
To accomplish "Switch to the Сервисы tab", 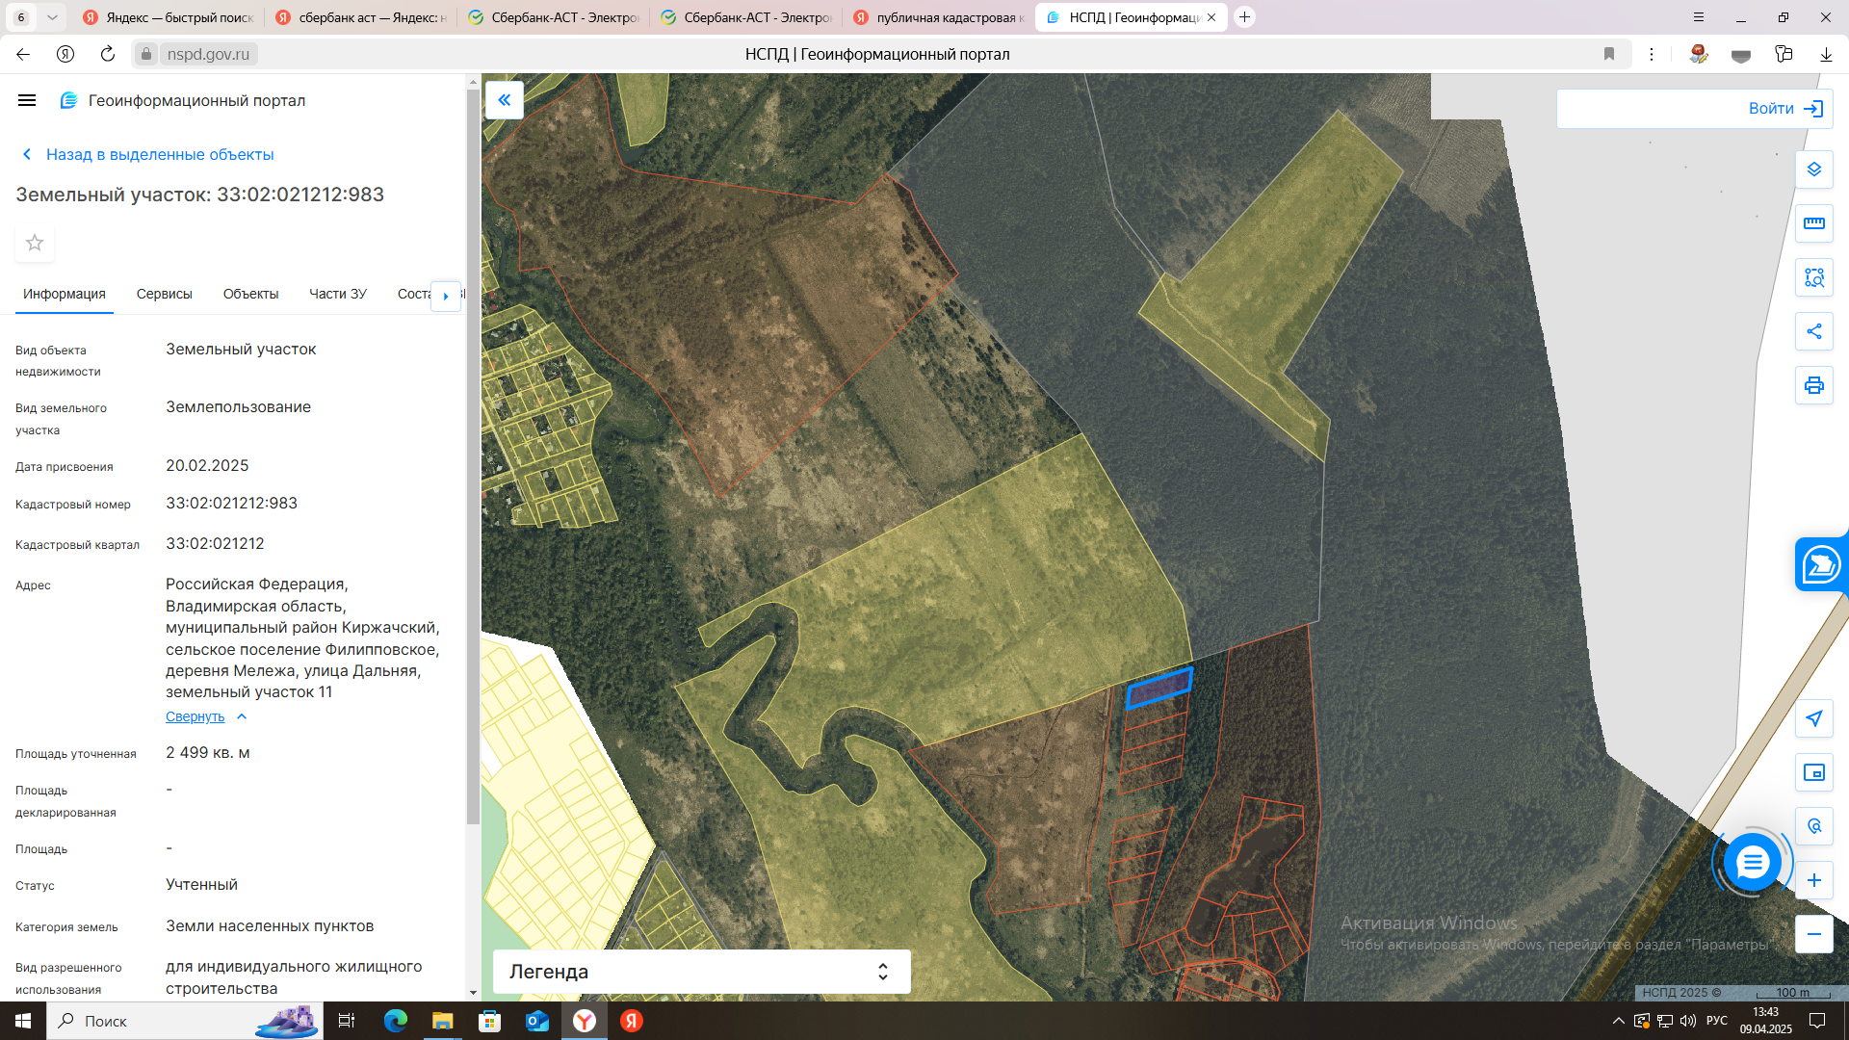I will pyautogui.click(x=164, y=294).
